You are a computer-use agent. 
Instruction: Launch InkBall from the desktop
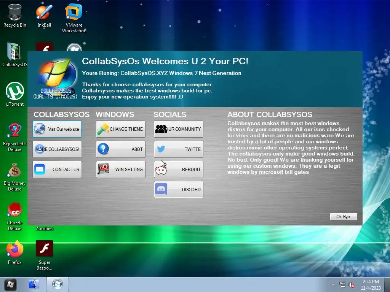[x=44, y=15]
